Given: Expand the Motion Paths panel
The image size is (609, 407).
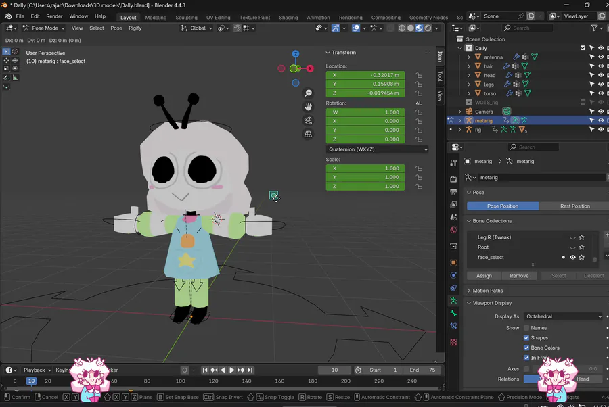Looking at the screenshot, I should tap(487, 291).
